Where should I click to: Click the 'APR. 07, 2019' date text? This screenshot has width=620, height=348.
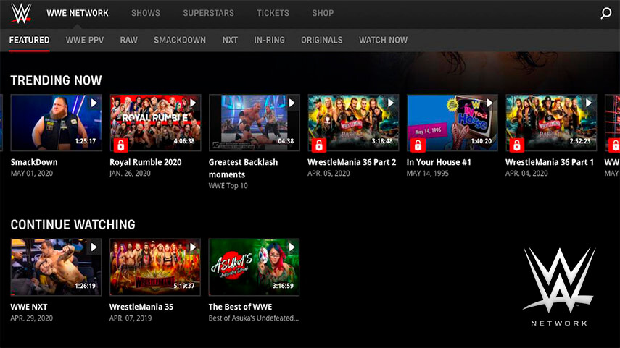(131, 318)
